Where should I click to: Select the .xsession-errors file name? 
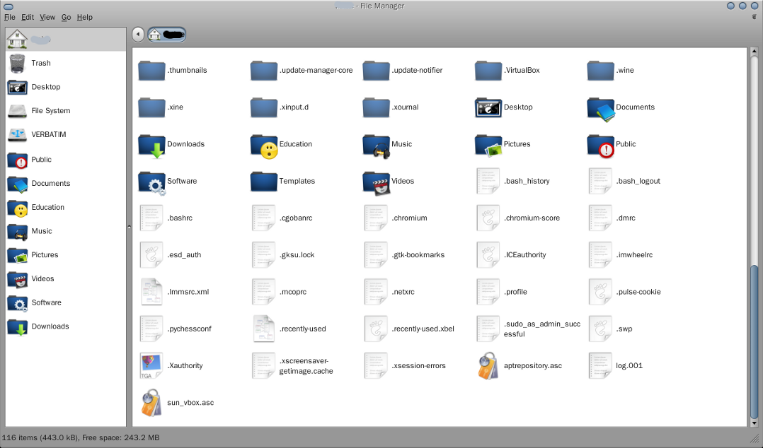point(418,366)
